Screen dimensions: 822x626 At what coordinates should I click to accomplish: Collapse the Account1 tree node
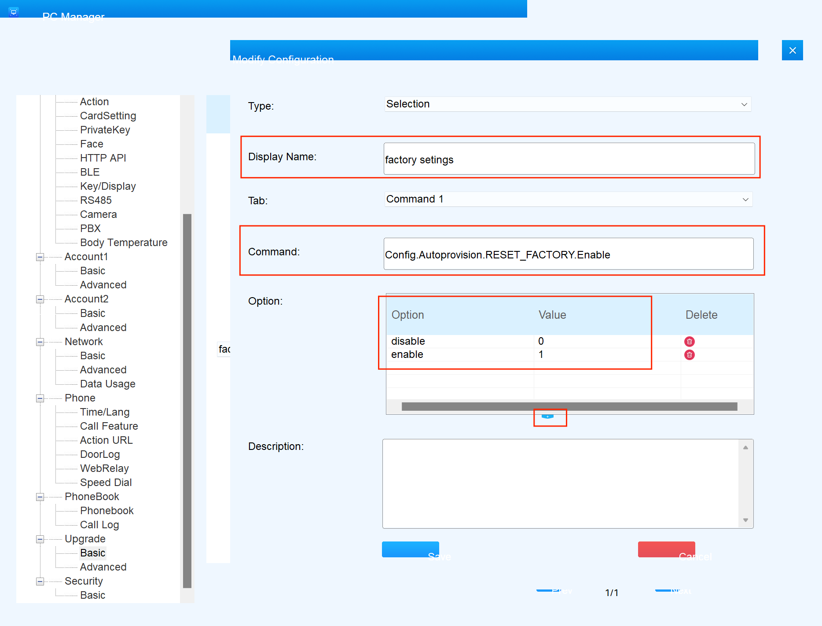40,257
